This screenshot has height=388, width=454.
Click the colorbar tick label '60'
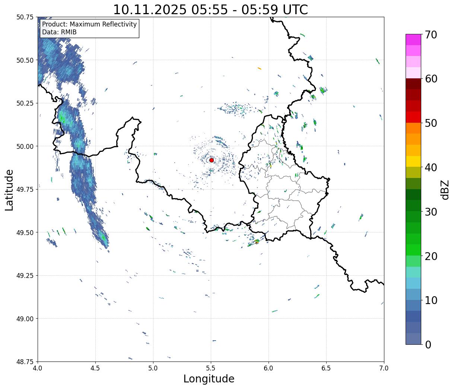(x=431, y=79)
